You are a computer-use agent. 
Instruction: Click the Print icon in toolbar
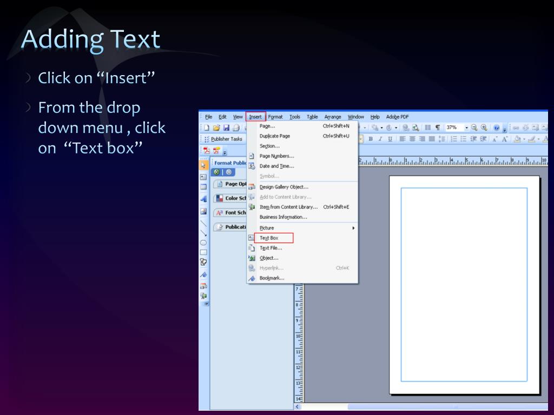[x=236, y=128]
